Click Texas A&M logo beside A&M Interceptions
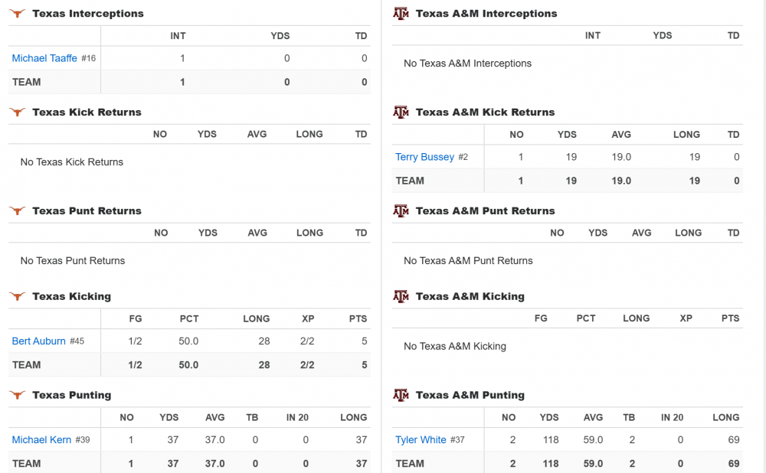This screenshot has width=766, height=473. 401,14
